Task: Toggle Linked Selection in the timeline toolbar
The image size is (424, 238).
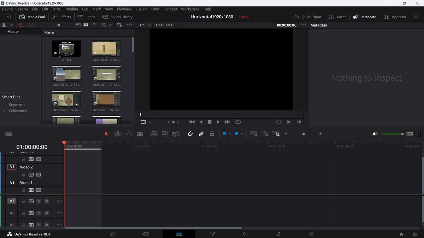Action: [x=201, y=134]
